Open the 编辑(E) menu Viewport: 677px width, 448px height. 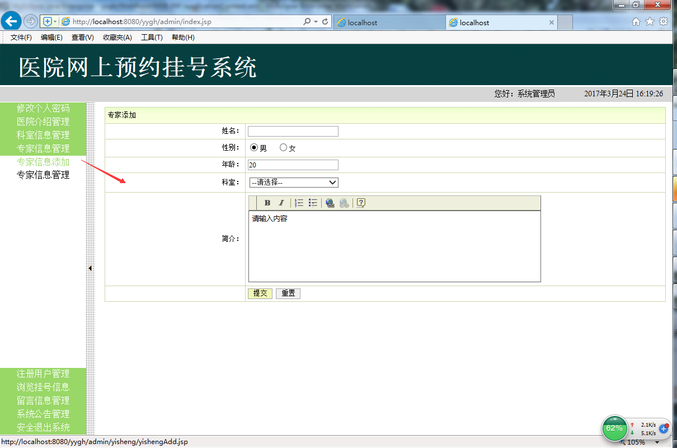tap(51, 38)
